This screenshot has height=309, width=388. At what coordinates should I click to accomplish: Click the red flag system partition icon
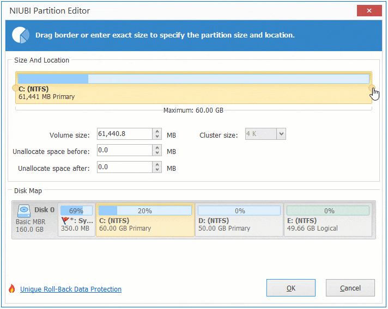click(65, 221)
